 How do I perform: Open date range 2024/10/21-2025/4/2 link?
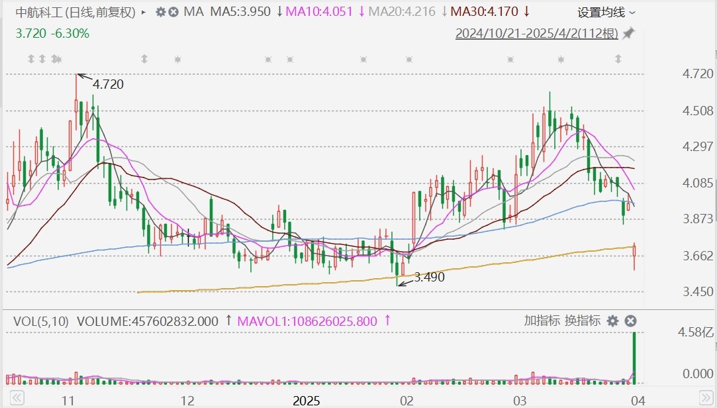(x=536, y=34)
